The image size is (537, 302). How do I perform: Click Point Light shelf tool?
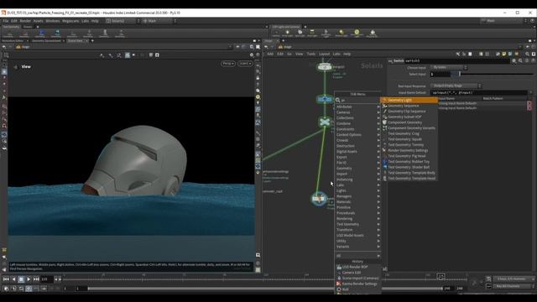(287, 33)
